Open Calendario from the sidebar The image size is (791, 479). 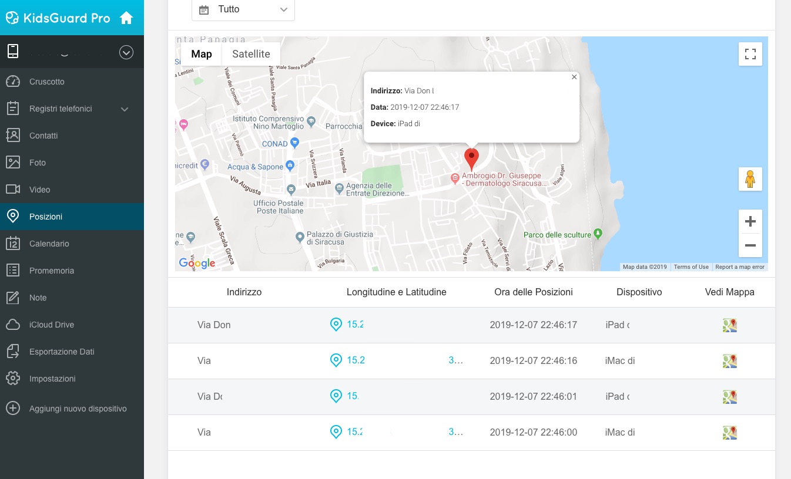49,244
